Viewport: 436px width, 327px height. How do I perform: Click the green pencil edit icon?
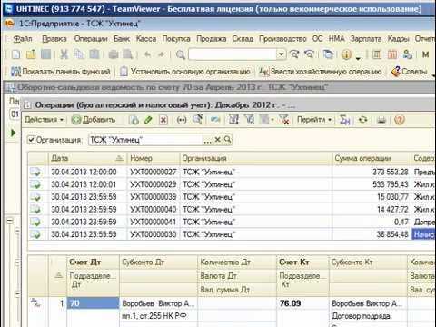click(x=148, y=120)
